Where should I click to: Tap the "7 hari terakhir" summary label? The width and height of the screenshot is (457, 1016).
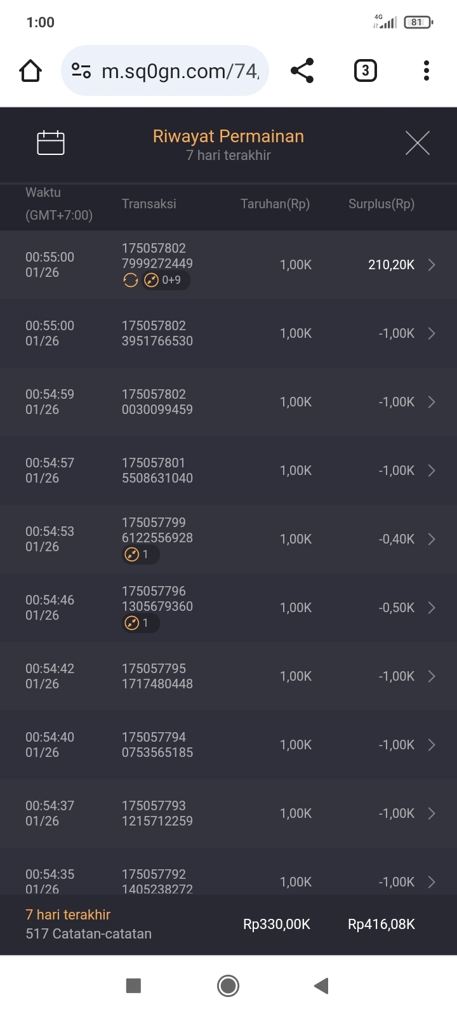pyautogui.click(x=68, y=914)
